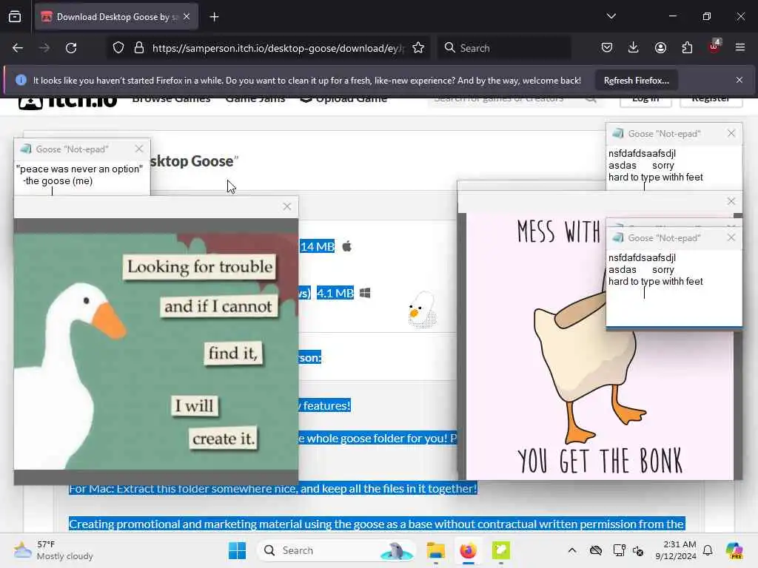The image size is (758, 568).
Task: Close the Download Desktop Goose tab
Action: (x=187, y=16)
